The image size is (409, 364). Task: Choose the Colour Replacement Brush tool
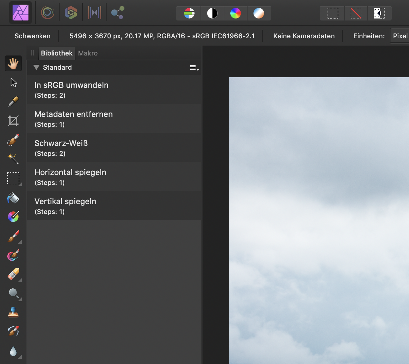click(13, 255)
